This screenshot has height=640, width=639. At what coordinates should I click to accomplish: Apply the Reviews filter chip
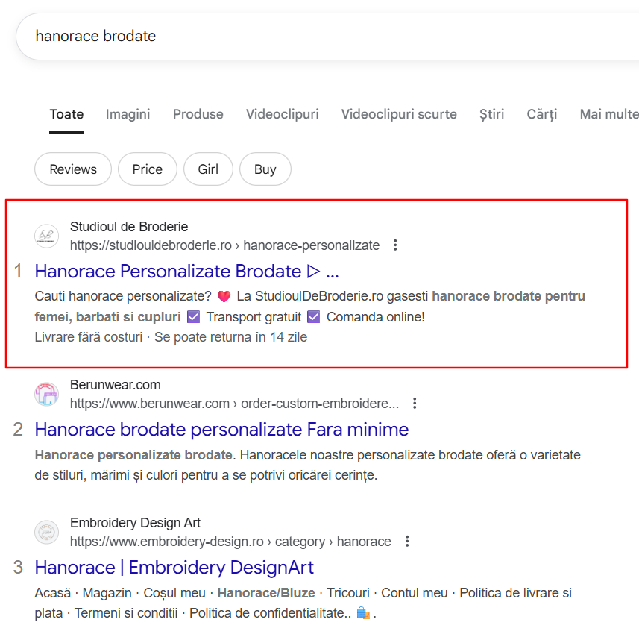(x=73, y=169)
